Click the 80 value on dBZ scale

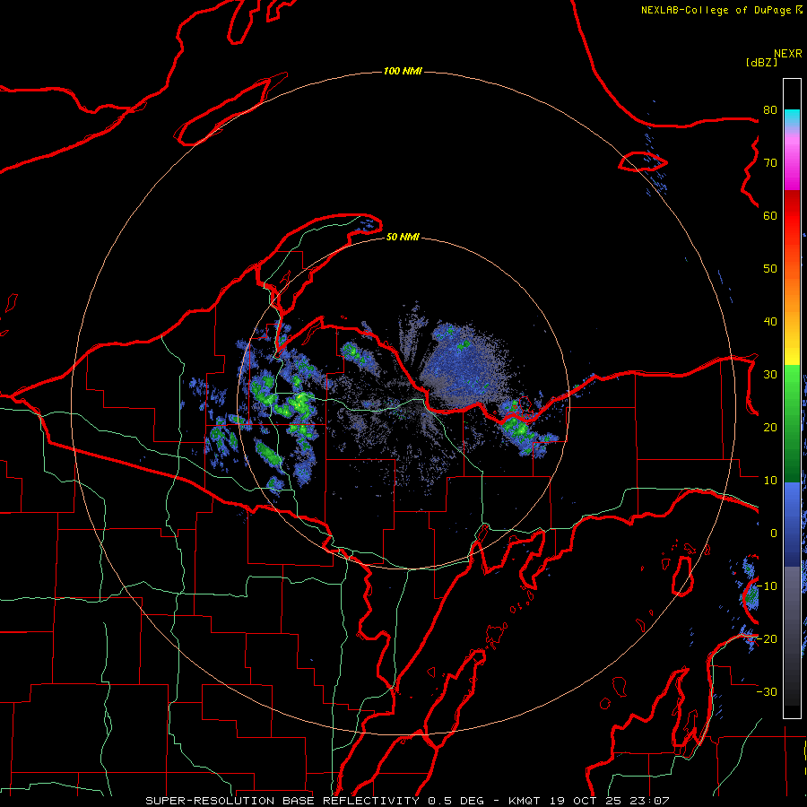point(770,109)
